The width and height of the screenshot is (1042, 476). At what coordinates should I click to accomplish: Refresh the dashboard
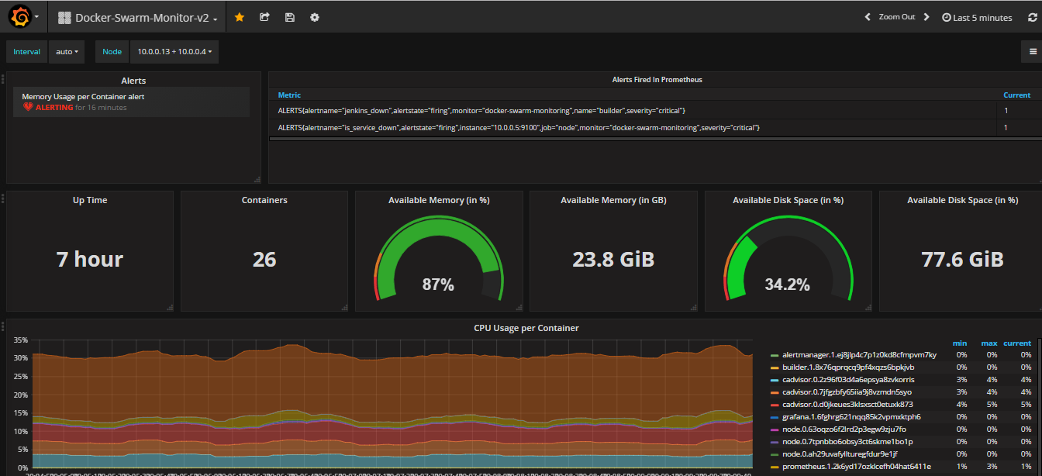point(1032,17)
